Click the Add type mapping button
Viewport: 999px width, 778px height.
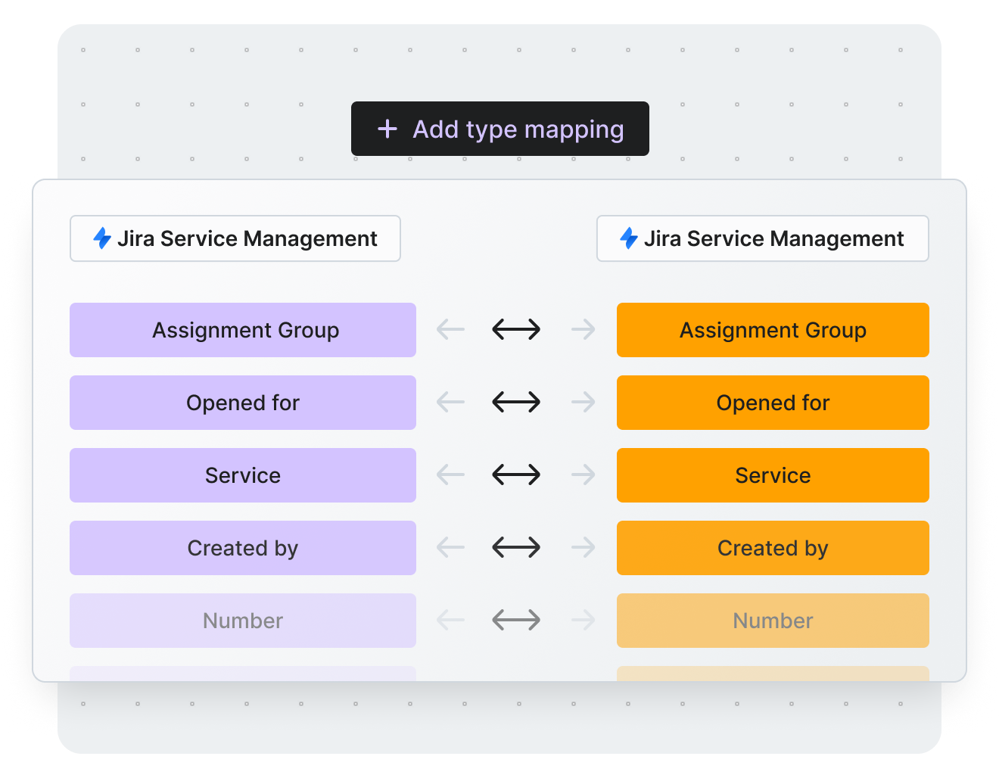(x=499, y=129)
